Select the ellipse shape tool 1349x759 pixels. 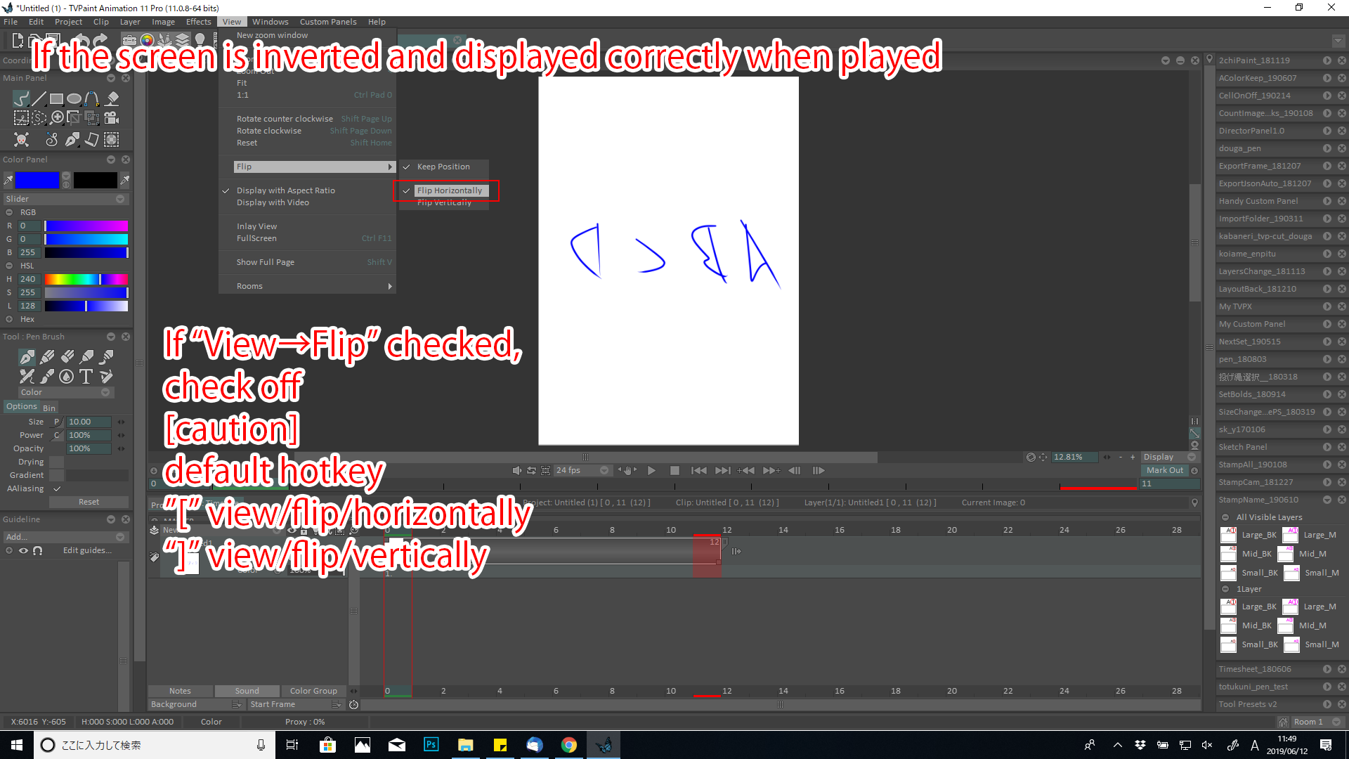(74, 99)
